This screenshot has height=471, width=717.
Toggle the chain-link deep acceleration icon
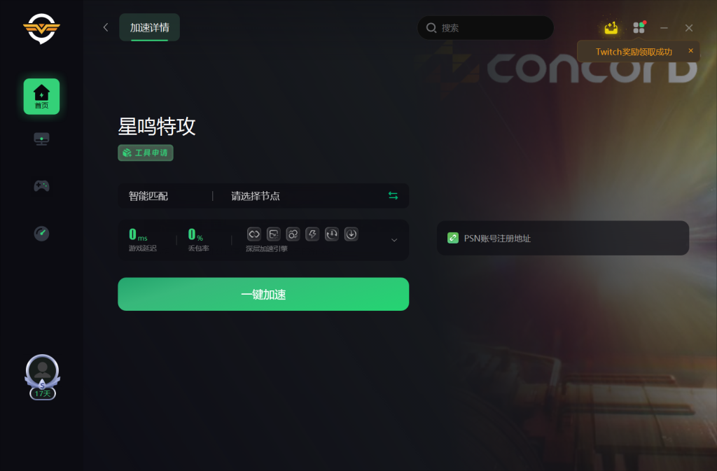[254, 234]
